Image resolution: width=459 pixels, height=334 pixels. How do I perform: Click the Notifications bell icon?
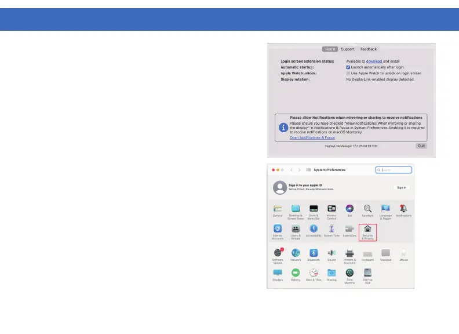click(403, 209)
